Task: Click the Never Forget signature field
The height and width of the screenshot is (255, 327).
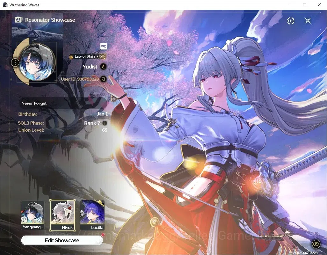Action: [64, 103]
